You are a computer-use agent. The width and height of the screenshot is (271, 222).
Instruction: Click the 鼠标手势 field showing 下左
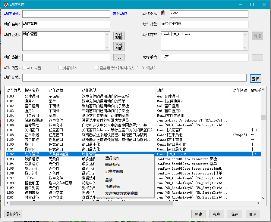click(x=204, y=58)
